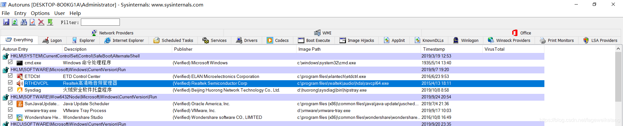The height and width of the screenshot is (126, 623).
Task: Click into the Filter text box
Action: click(x=100, y=22)
